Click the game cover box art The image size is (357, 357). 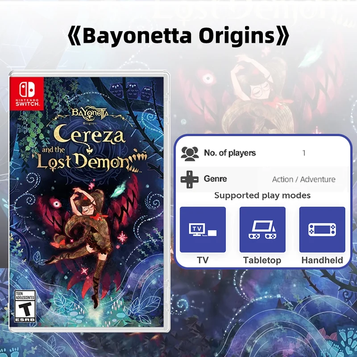(x=89, y=201)
